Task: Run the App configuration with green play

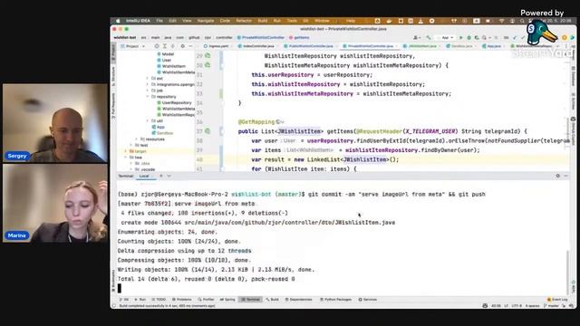Action: point(461,38)
